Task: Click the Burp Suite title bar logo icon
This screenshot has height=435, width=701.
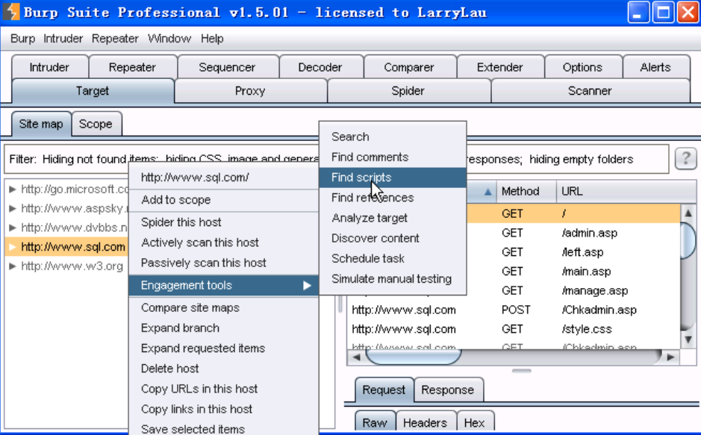Action: (x=10, y=12)
